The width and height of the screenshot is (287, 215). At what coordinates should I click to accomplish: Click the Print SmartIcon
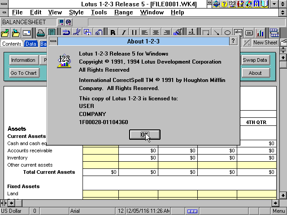point(41,33)
